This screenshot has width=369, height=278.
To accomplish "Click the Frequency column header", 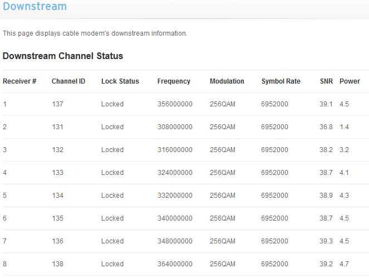I will click(174, 81).
